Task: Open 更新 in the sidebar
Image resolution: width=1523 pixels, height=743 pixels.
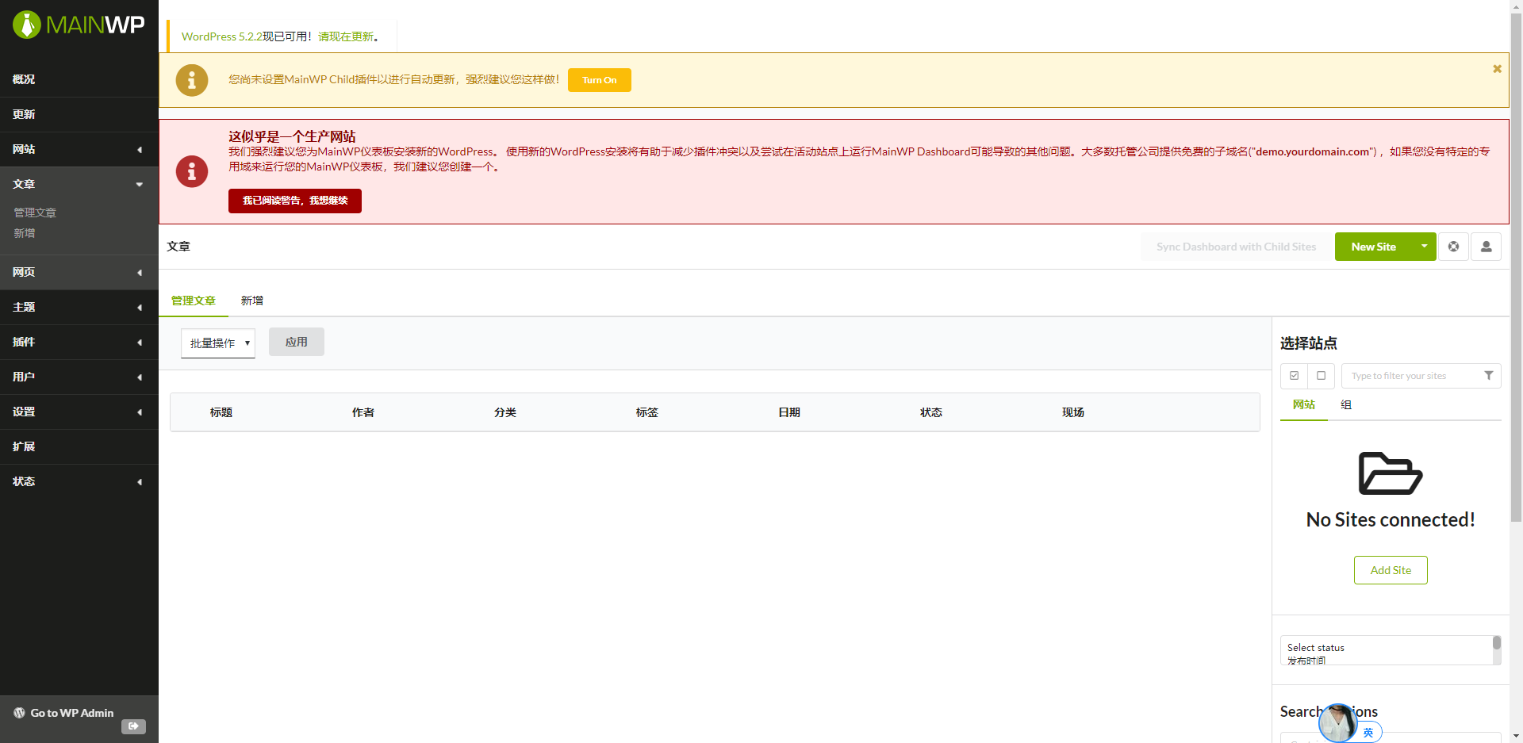Action: point(79,114)
